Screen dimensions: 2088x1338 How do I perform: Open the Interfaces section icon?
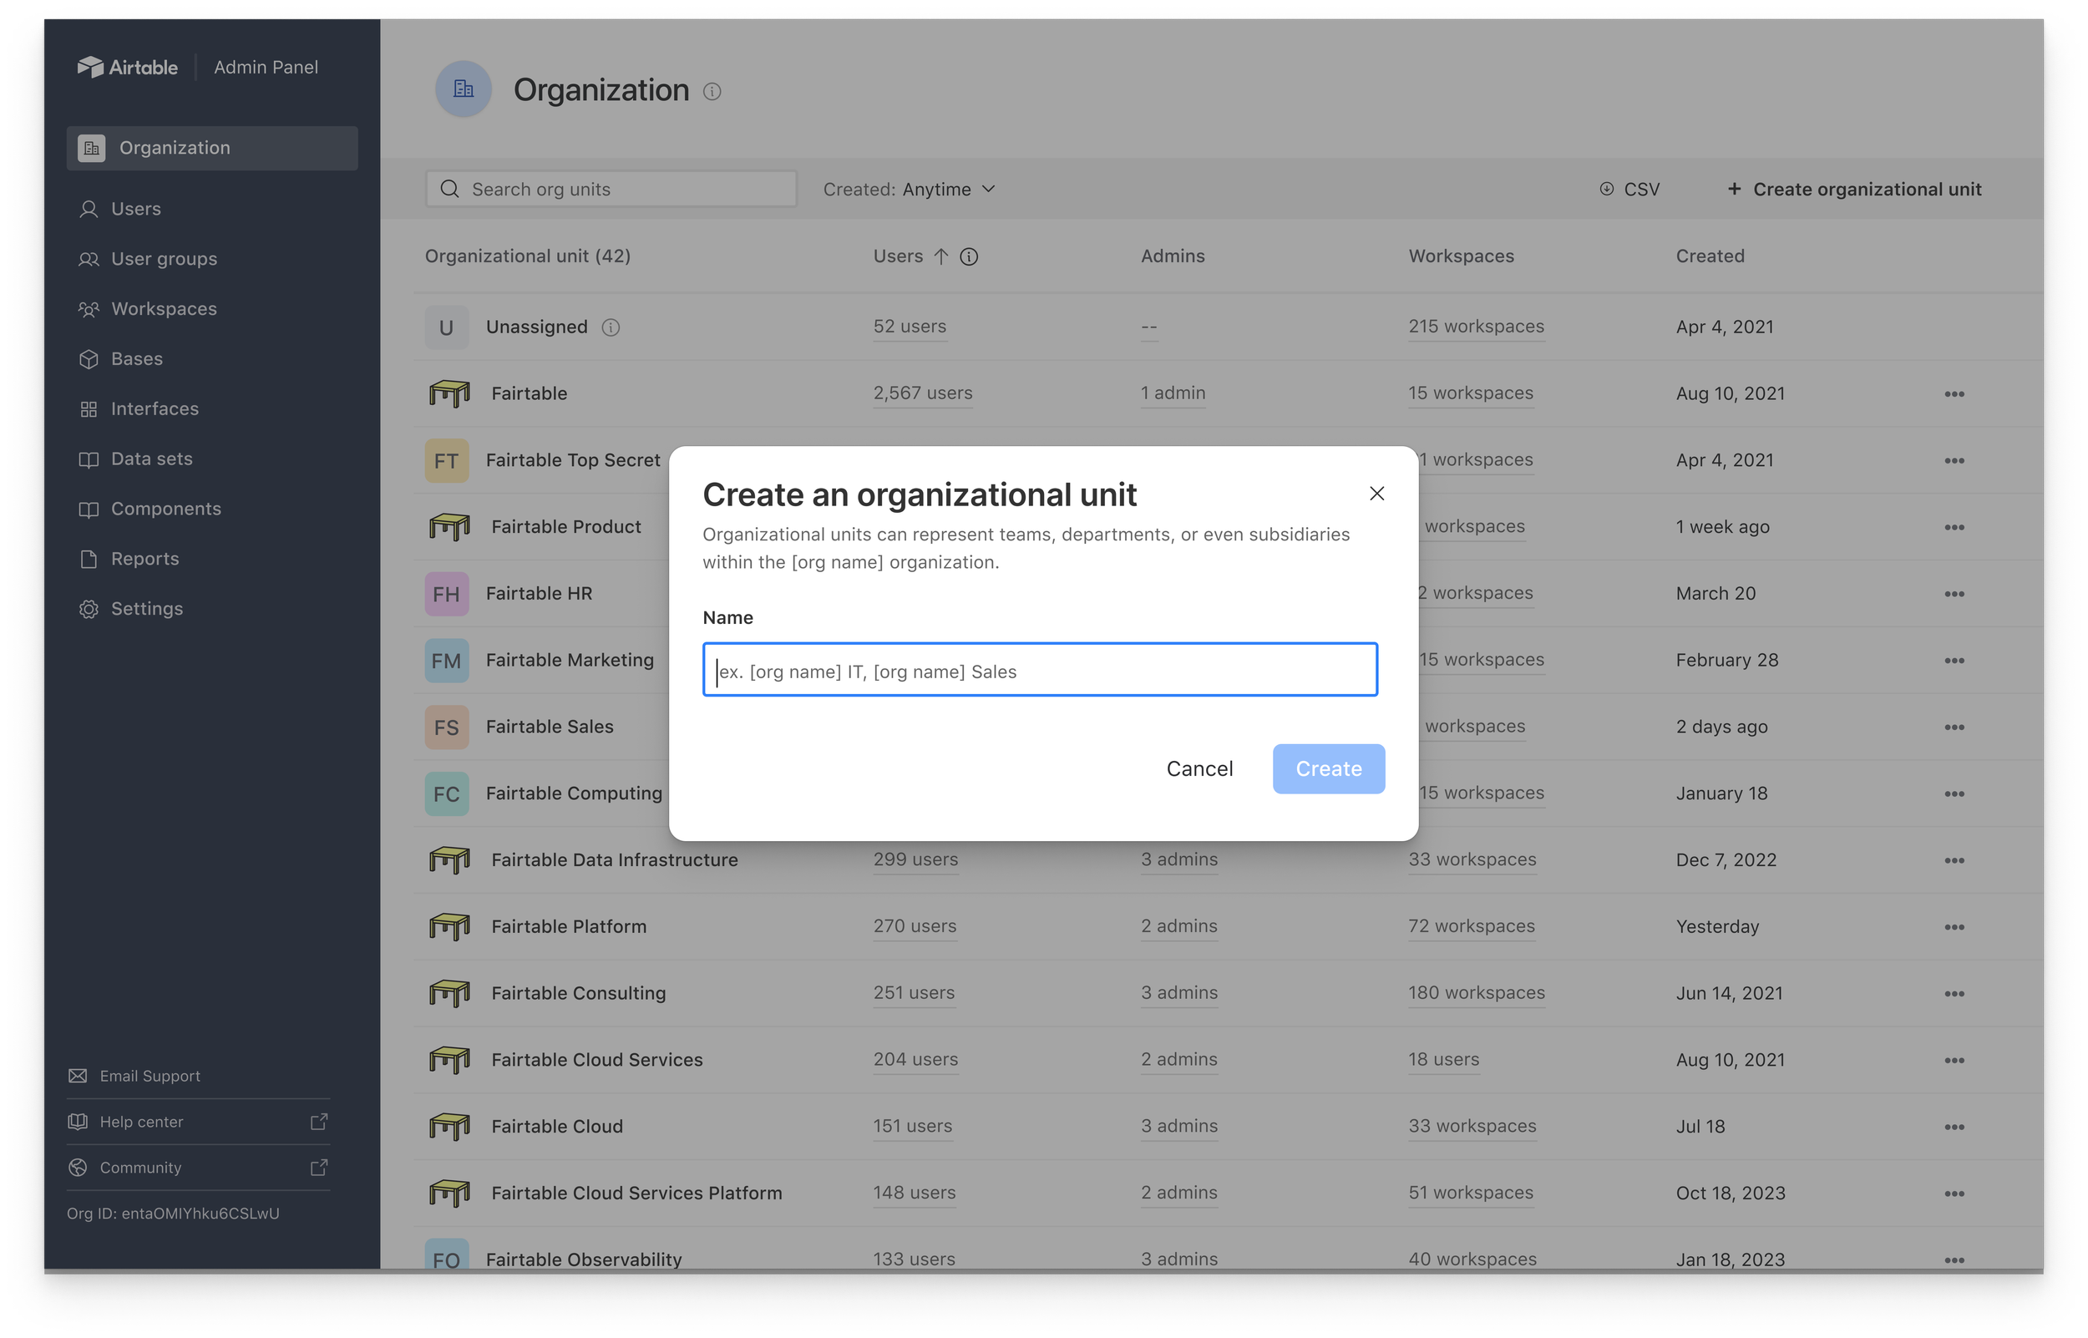89,408
